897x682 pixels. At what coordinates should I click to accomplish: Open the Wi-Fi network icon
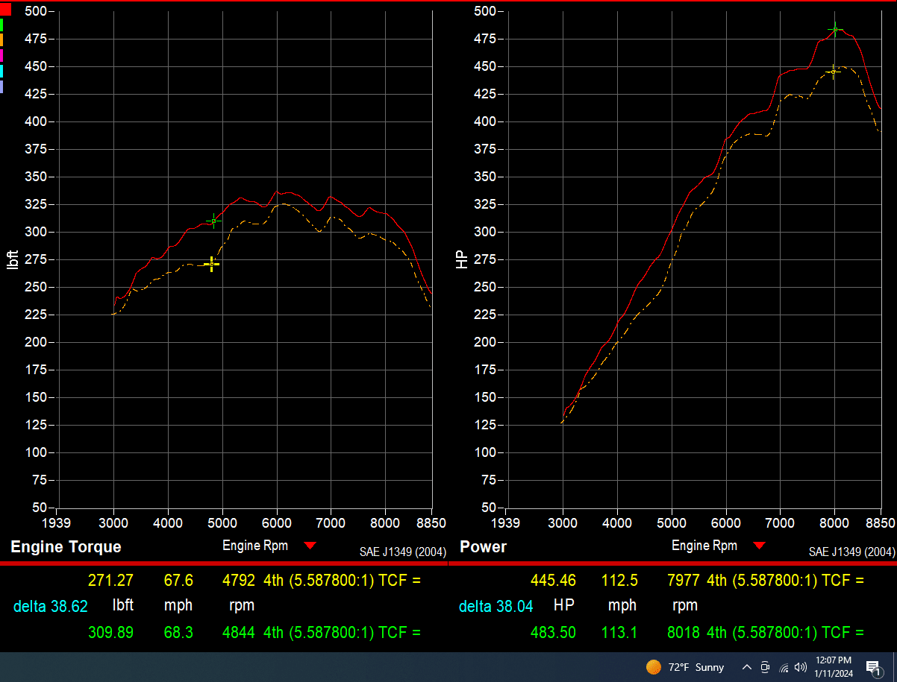(784, 667)
